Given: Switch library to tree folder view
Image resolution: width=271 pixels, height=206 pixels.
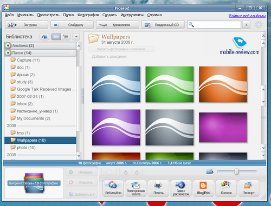Looking at the screenshot, I should [66, 37].
